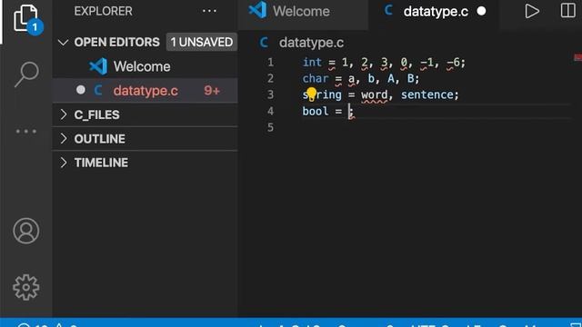This screenshot has height=327, width=582.
Task: Click the lightbulb quick-fix icon on line 3
Action: (x=311, y=94)
